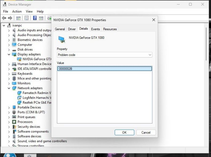The width and height of the screenshot is (211, 157).
Task: Switch to the Events tab
Action: [95, 29]
